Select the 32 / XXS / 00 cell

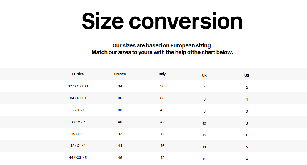pos(78,86)
